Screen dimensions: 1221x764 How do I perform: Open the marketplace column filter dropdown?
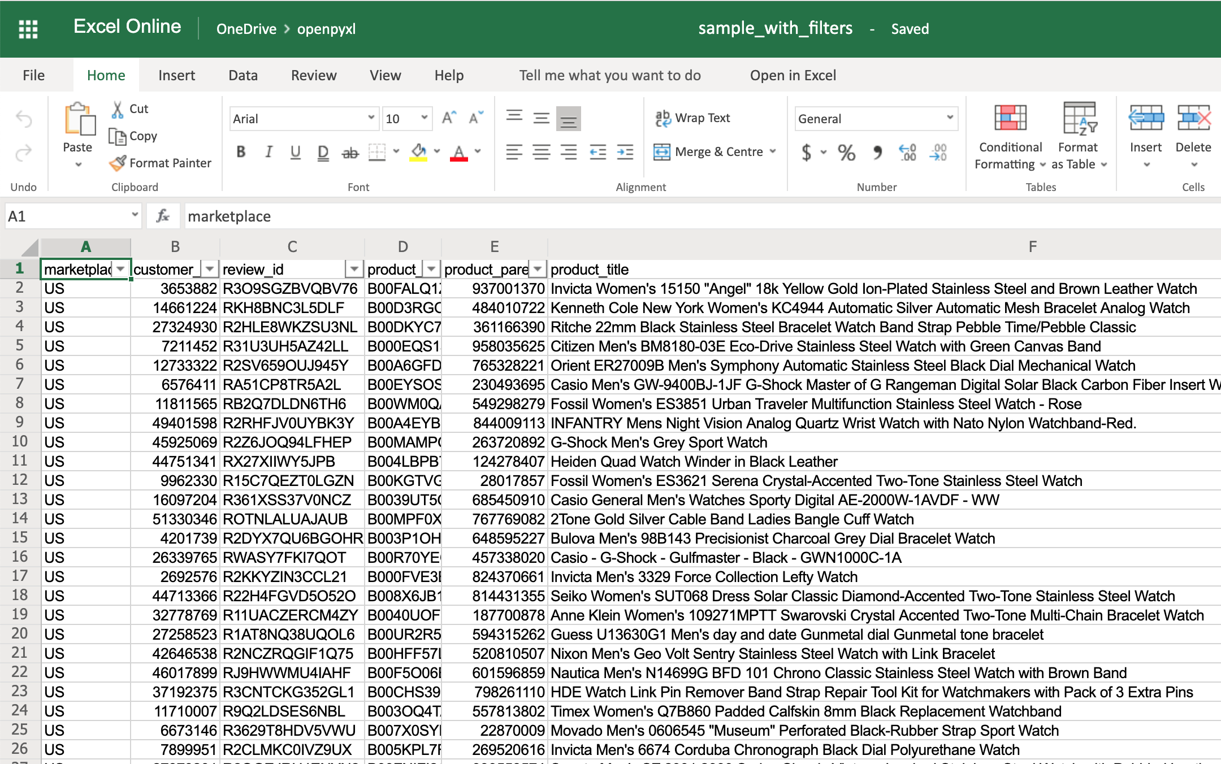point(120,269)
